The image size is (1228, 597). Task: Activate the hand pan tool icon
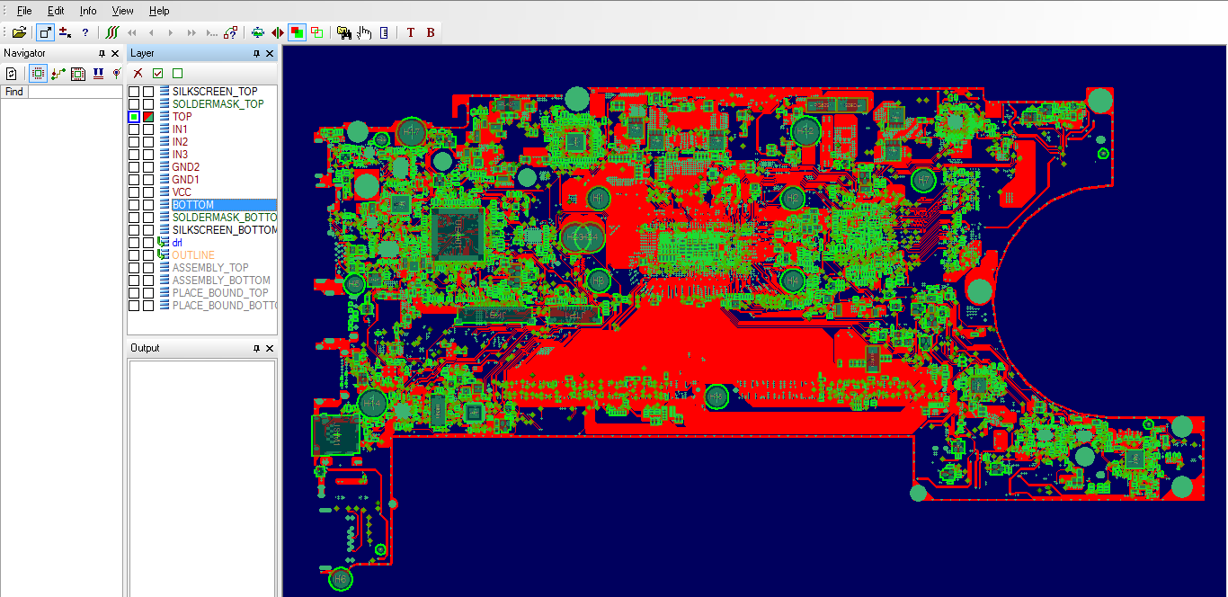tap(364, 32)
